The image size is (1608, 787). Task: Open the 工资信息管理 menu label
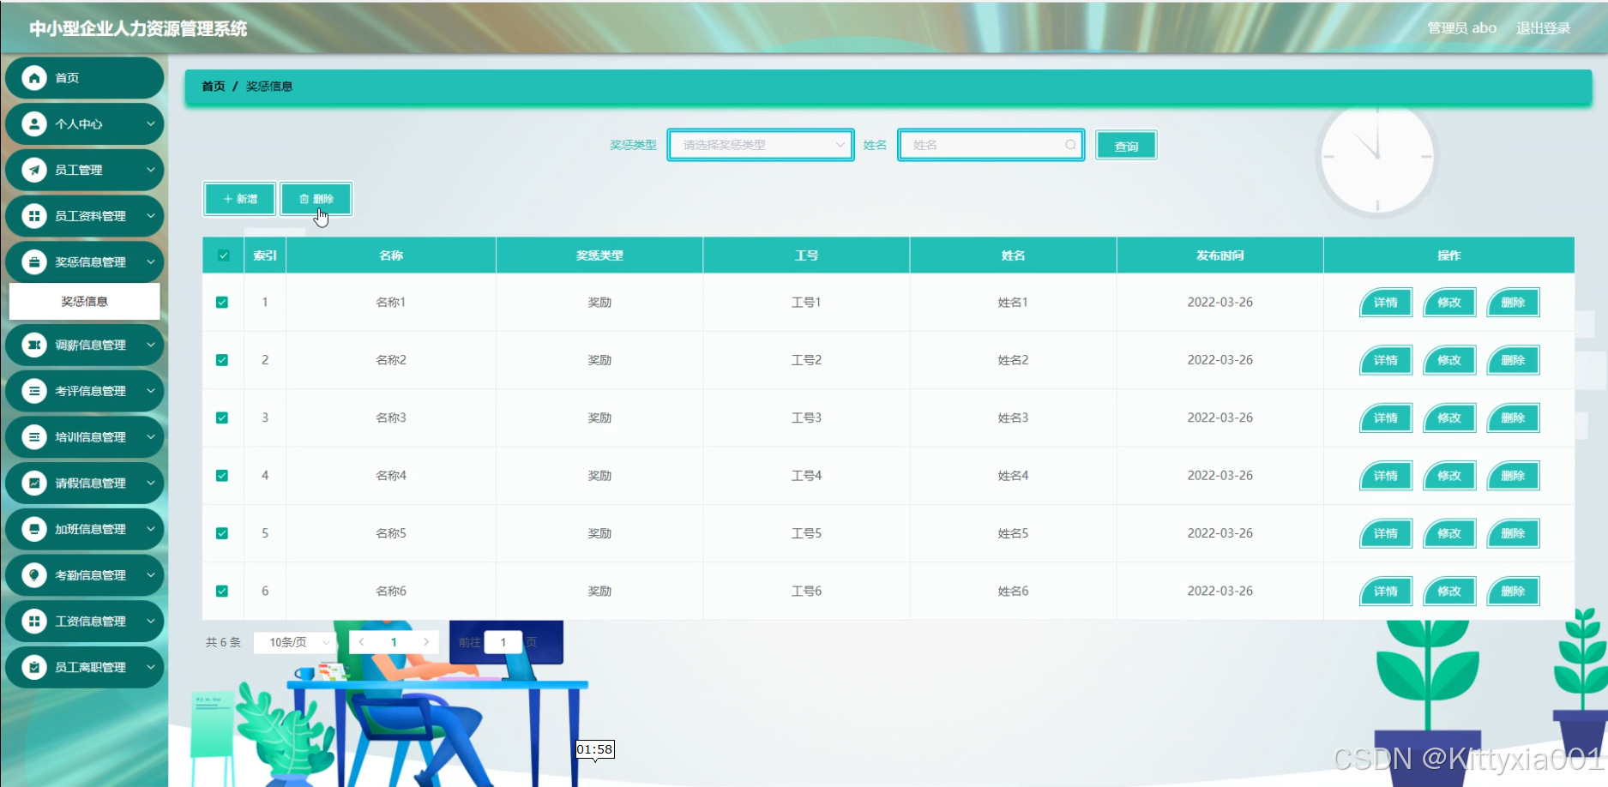(90, 622)
